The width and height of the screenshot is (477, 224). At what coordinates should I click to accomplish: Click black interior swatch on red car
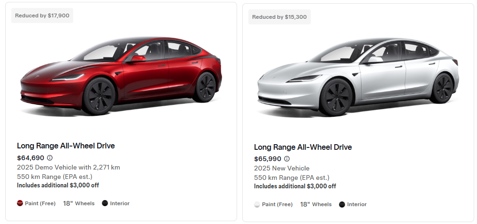point(105,203)
